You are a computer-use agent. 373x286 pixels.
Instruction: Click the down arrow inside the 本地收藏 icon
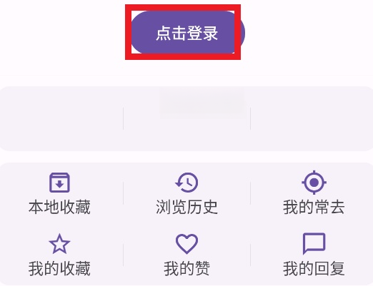[59, 184]
